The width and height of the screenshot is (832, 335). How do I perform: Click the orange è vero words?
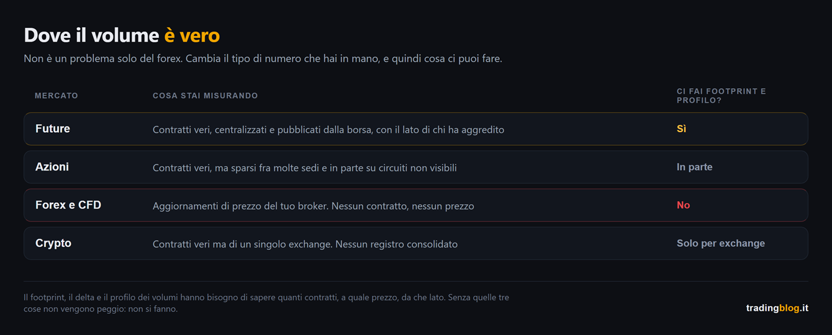[x=192, y=35]
